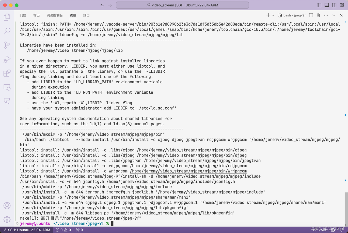
Task: Click the path text '/home/jeremy/video_stream/mjpeg/mjpeg/lib'
Action: pos(75,50)
